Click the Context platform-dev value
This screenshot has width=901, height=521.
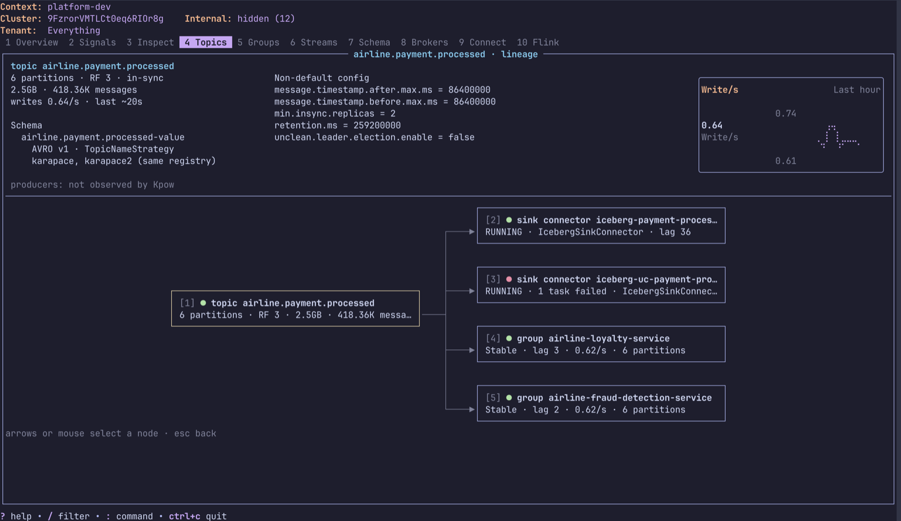pyautogui.click(x=79, y=7)
